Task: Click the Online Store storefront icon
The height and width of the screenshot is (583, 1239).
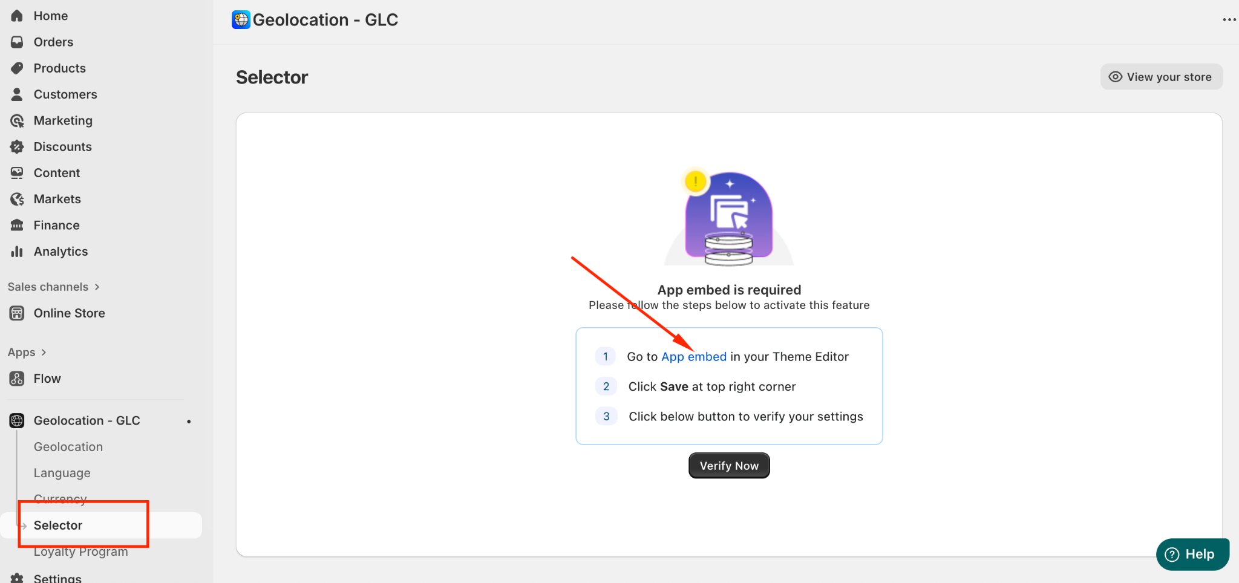Action: click(17, 313)
